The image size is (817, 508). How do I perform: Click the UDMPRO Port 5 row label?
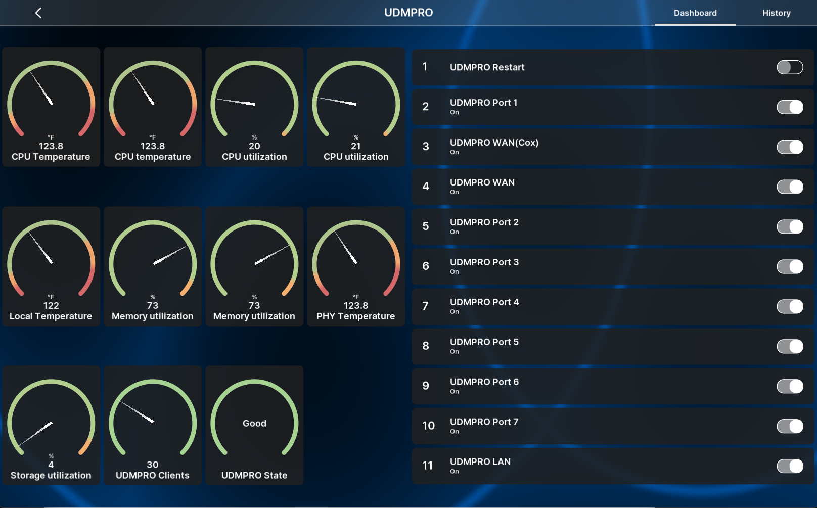pyautogui.click(x=484, y=342)
